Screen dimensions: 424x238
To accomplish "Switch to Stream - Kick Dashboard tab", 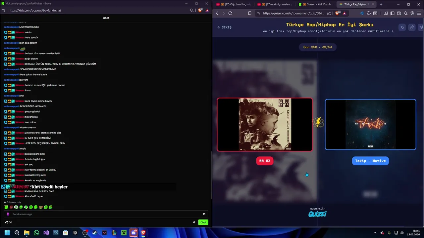I will [x=315, y=4].
